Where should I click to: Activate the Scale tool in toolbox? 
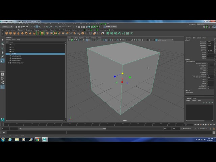pos(2,60)
